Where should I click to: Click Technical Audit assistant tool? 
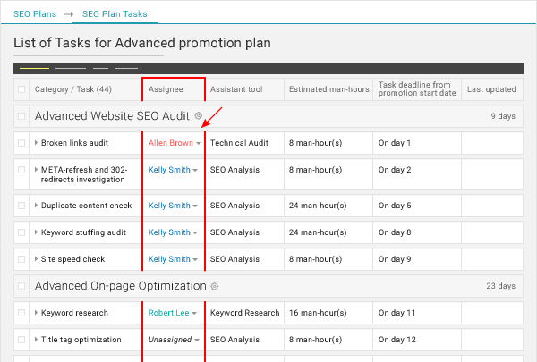[239, 143]
